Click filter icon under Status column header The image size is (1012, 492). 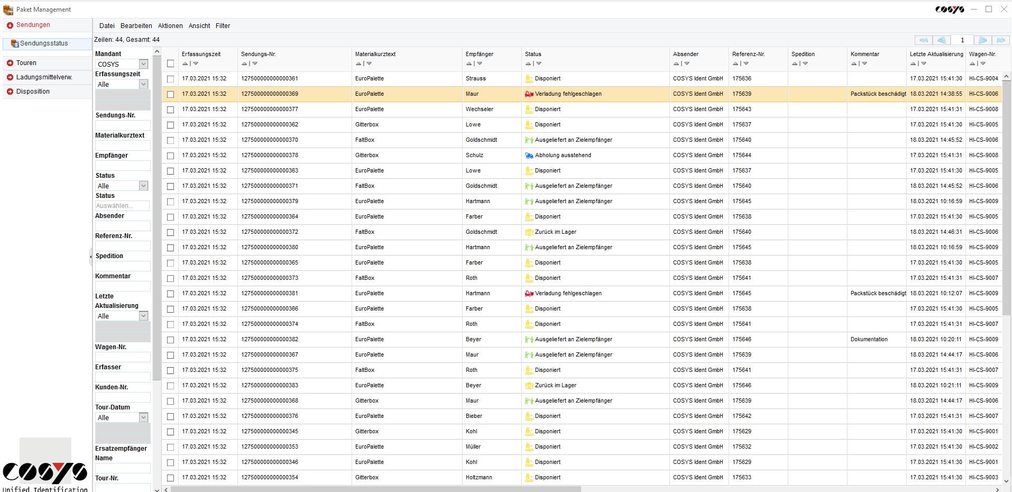(539, 63)
